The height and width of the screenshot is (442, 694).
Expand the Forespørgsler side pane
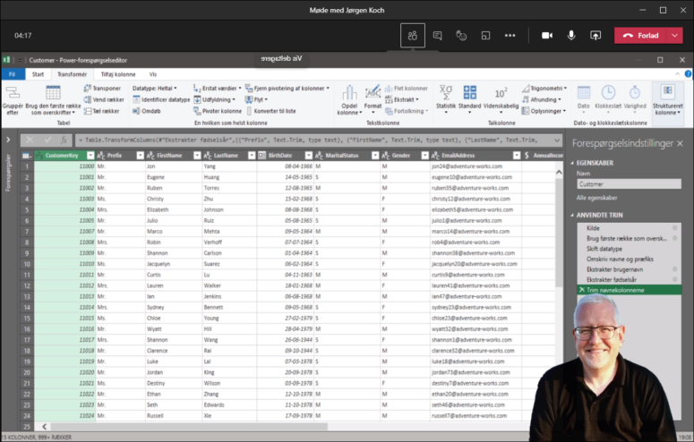[8, 140]
